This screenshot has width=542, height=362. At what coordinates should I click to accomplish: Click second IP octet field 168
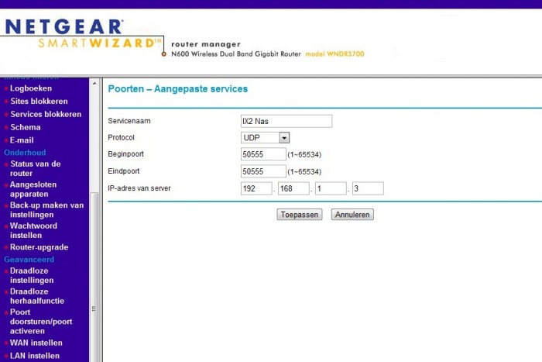tap(293, 188)
